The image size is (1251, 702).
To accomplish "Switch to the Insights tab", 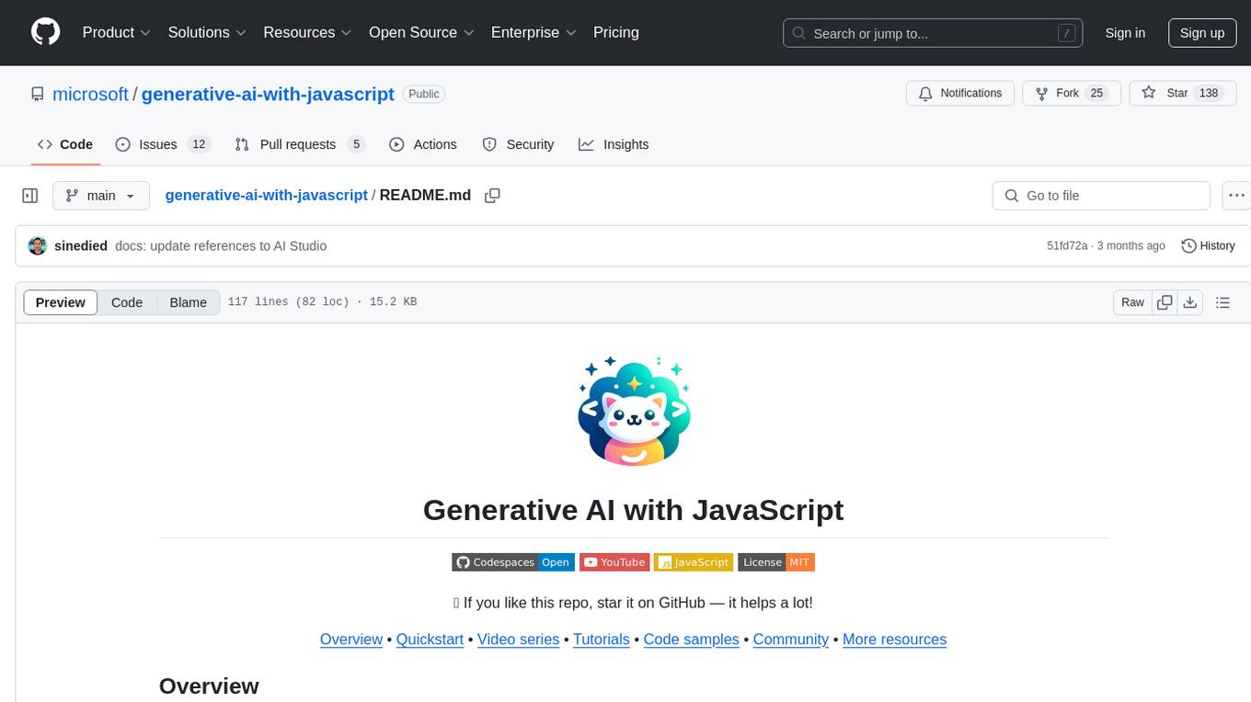I will click(614, 144).
